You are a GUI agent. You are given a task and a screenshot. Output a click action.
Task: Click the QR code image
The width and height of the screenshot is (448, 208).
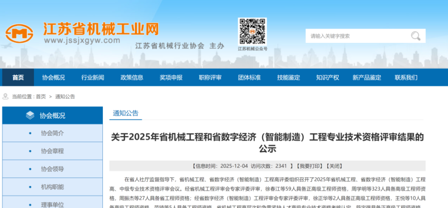point(252,31)
